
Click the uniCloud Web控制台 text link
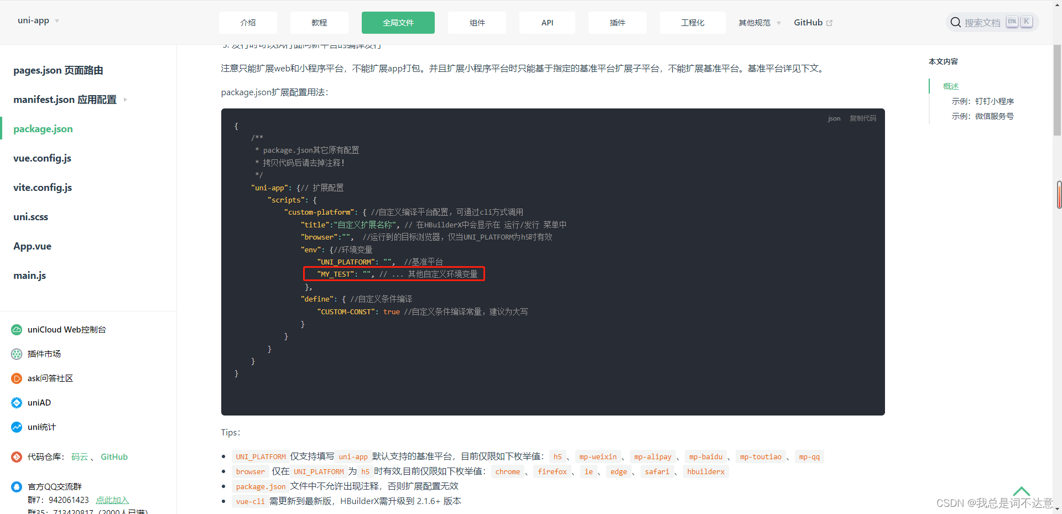point(66,330)
